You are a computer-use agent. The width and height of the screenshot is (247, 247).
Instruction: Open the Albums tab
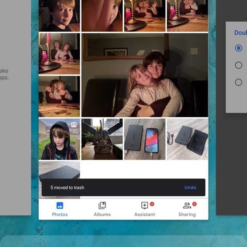coord(102,209)
